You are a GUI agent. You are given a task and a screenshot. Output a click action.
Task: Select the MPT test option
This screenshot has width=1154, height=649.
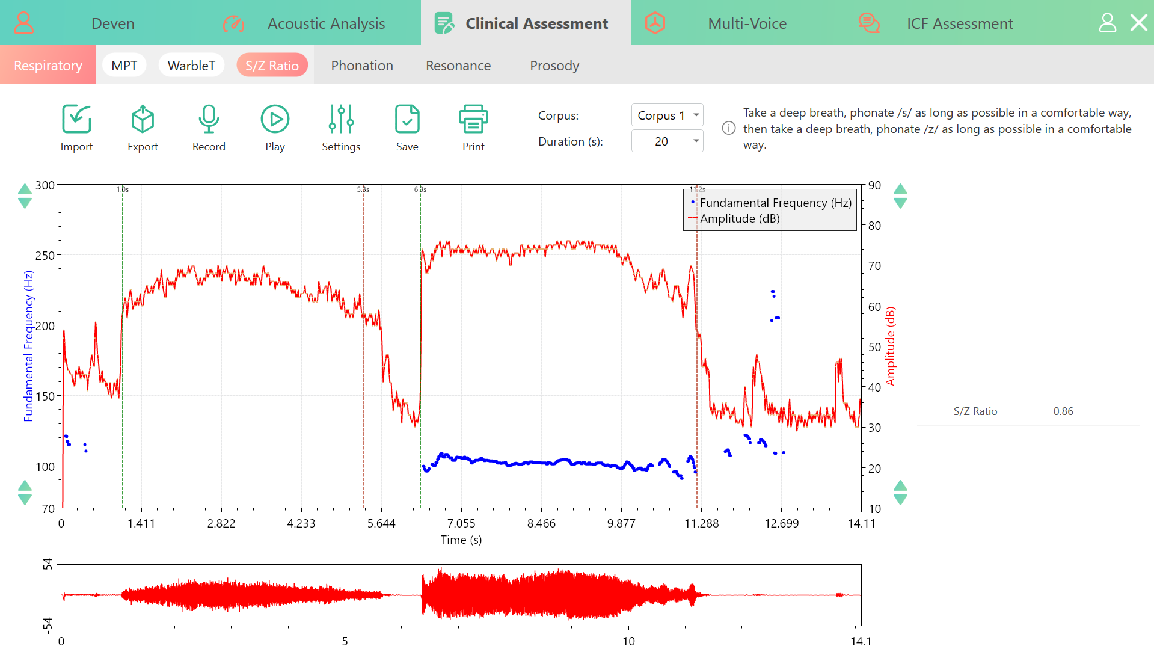point(124,65)
